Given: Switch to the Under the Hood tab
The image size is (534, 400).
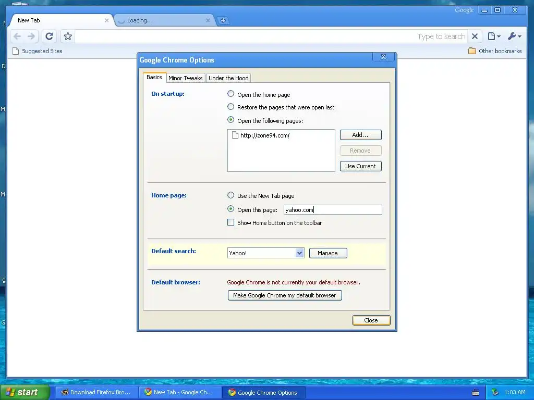Looking at the screenshot, I should click(x=228, y=78).
